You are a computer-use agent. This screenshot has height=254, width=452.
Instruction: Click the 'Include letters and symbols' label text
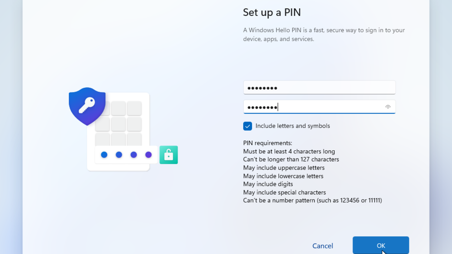click(292, 126)
